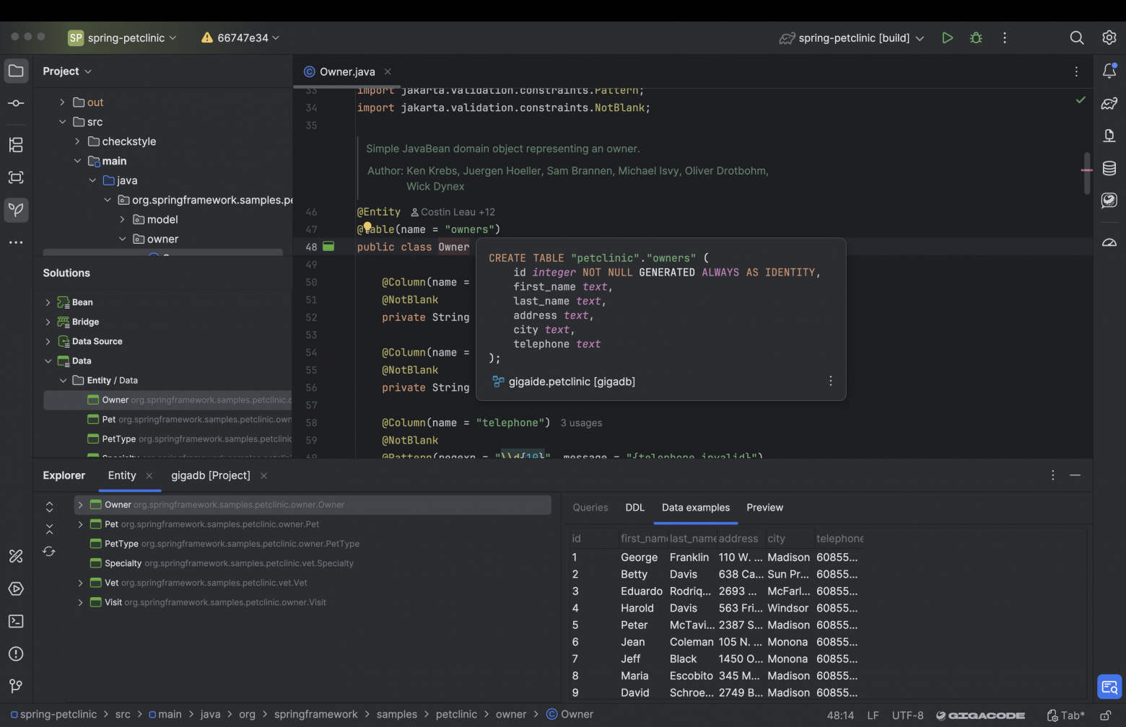Screen dimensions: 1126x727
Task: Switch to the gigadb [Project] tab
Action: coord(211,475)
